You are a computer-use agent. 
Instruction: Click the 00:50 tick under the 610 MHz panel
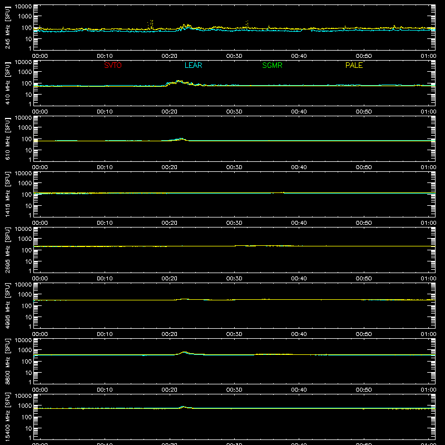pos(364,167)
